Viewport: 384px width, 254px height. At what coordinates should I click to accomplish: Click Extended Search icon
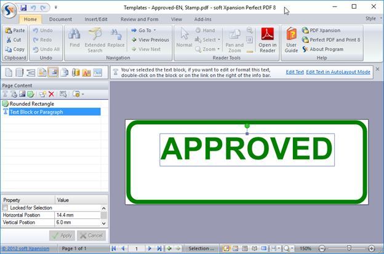click(x=95, y=39)
